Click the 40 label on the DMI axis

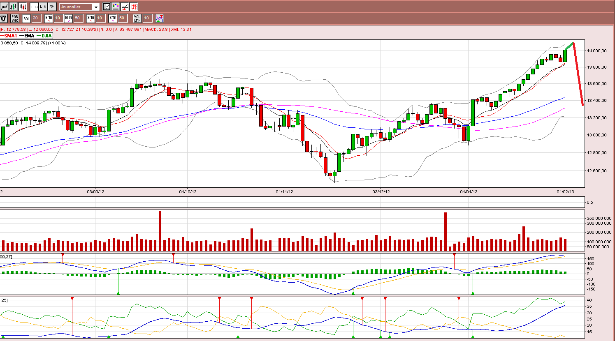pyautogui.click(x=589, y=300)
